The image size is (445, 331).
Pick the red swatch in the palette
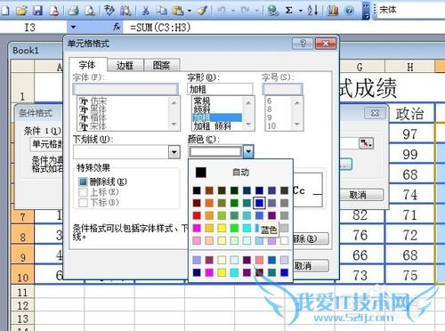(197, 215)
